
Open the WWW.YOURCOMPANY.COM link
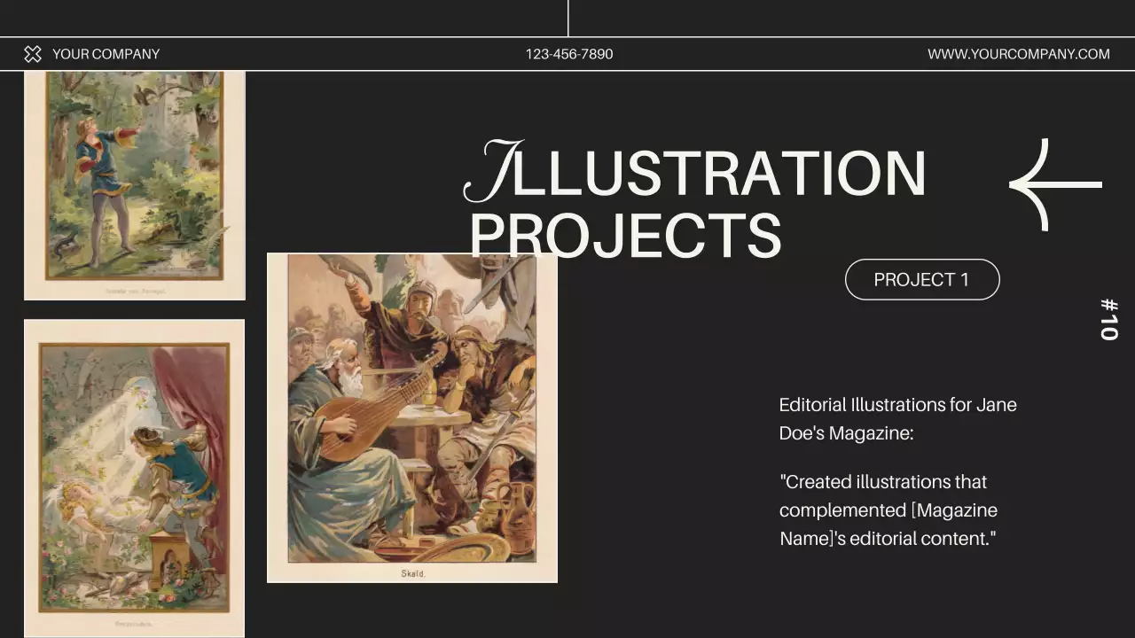(1018, 54)
